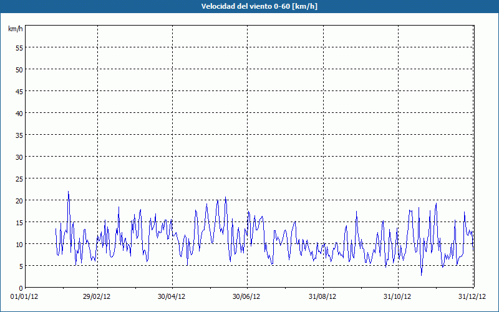Viewport: 499px width, 312px height.
Task: Click the y-axis value 5
Action: click(x=21, y=266)
